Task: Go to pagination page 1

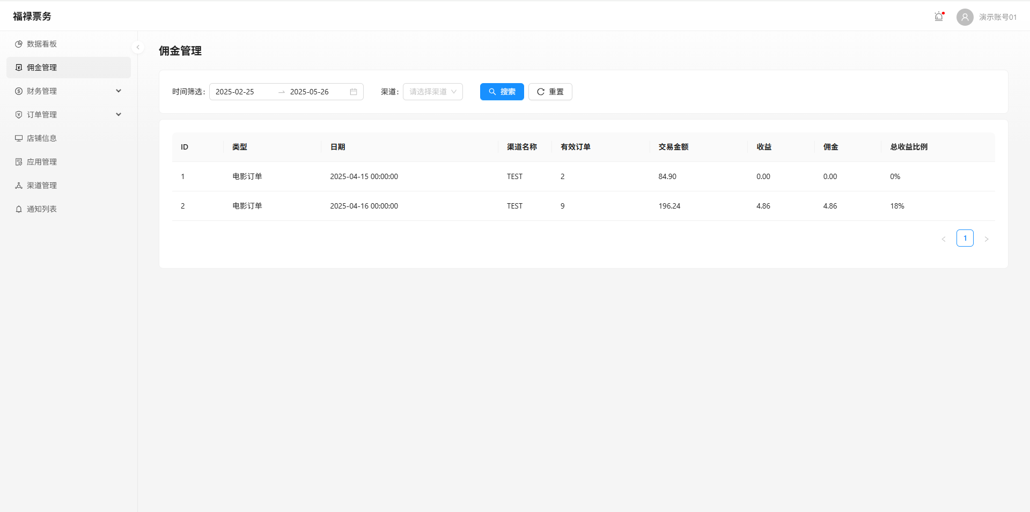Action: coord(965,238)
